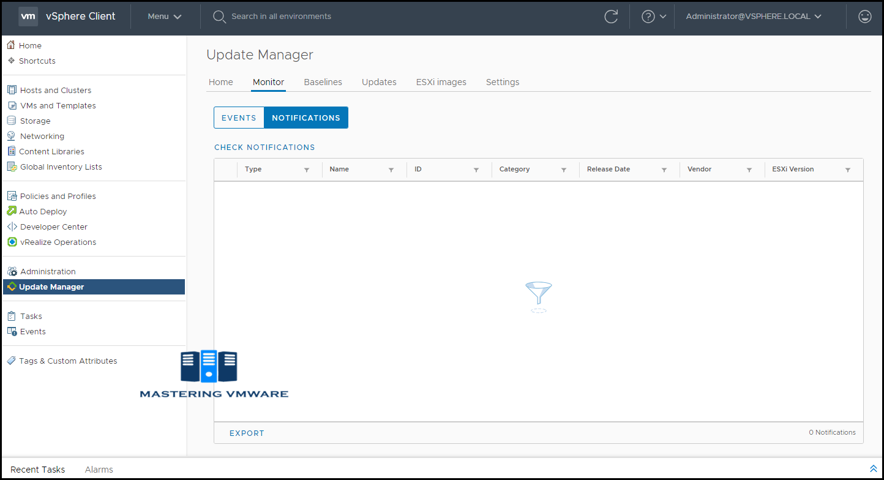
Task: Click the Policies and Profiles icon
Action: coord(12,196)
